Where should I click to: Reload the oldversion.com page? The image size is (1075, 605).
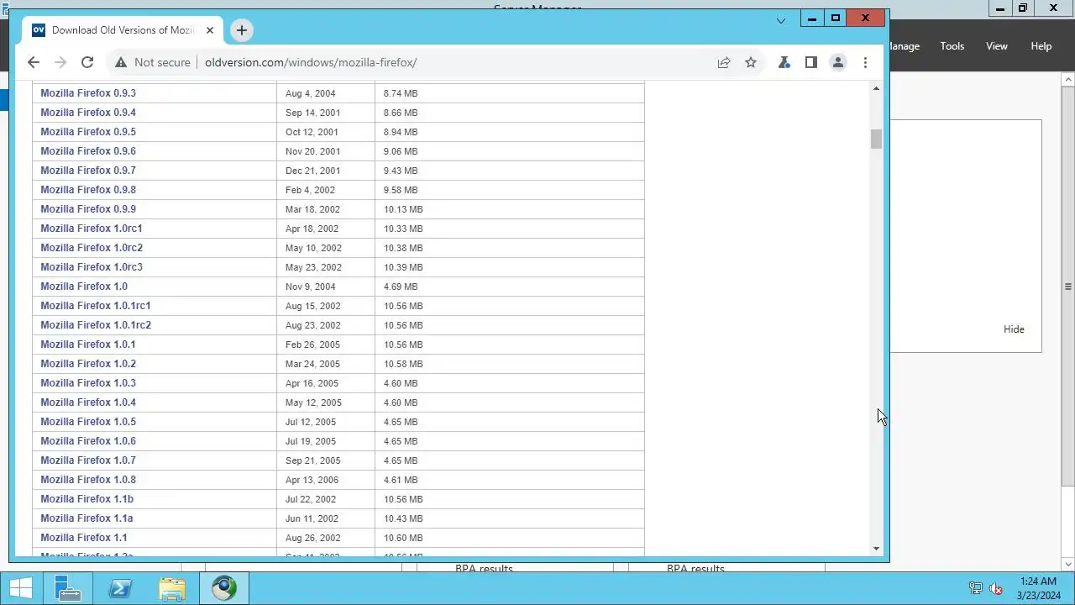pyautogui.click(x=87, y=62)
